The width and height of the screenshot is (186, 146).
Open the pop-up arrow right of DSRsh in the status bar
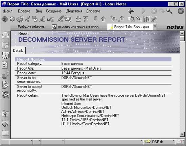pos(174,141)
